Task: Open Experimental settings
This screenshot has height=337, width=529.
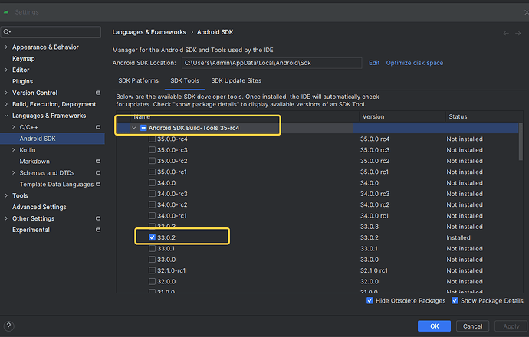Action: [x=31, y=230]
